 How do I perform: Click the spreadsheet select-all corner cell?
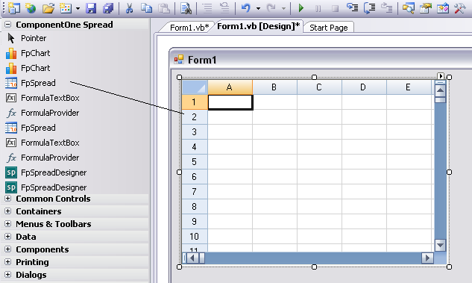click(195, 87)
